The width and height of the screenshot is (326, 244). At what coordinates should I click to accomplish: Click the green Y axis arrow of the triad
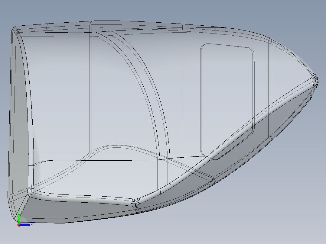[x=19, y=217]
